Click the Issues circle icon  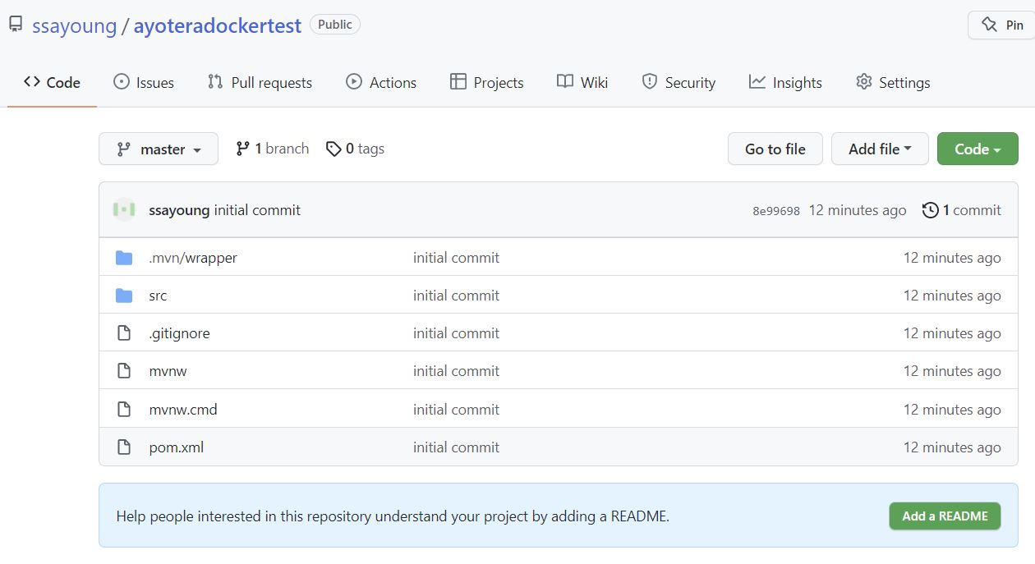click(x=122, y=81)
